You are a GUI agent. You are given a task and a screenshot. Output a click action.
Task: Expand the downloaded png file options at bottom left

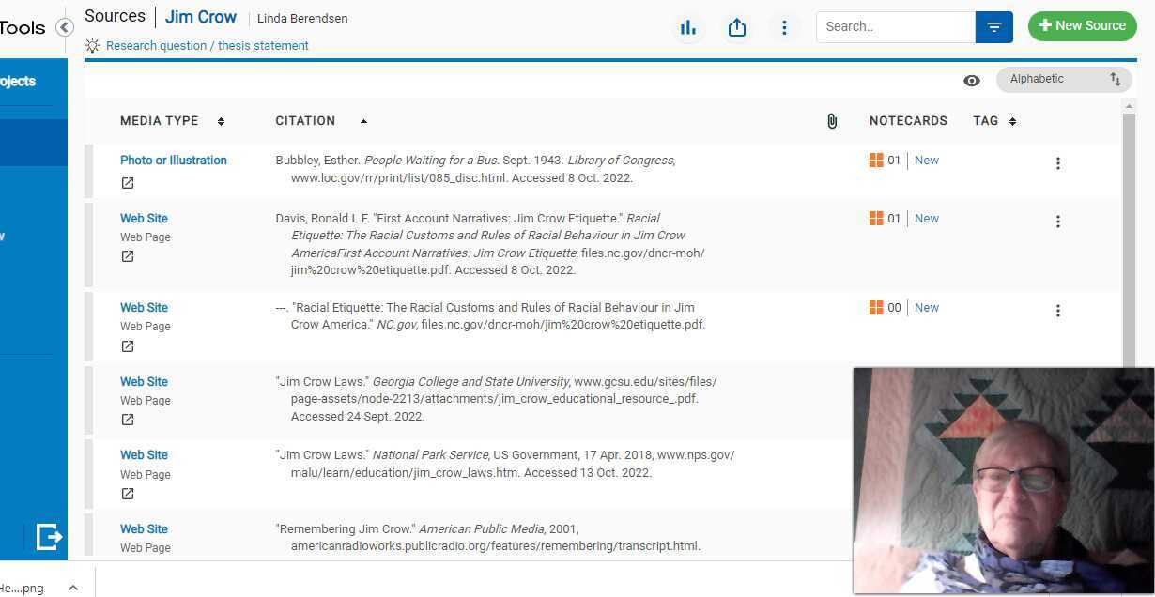73,588
